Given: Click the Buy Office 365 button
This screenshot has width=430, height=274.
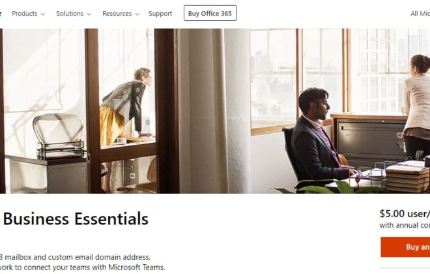Looking at the screenshot, I should (x=210, y=13).
